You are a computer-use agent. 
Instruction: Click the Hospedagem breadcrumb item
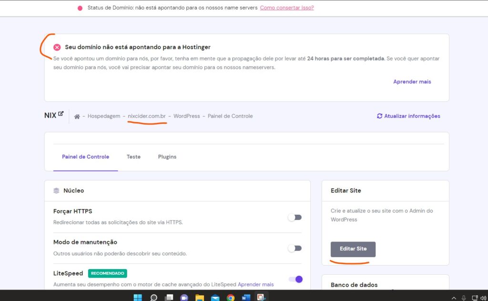(104, 116)
